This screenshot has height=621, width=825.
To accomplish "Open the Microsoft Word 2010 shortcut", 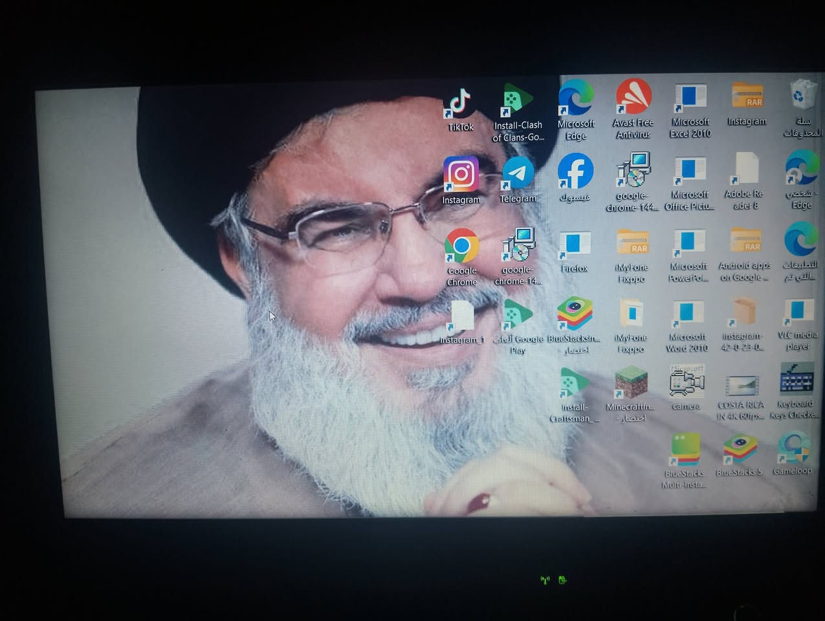I will coord(687,314).
